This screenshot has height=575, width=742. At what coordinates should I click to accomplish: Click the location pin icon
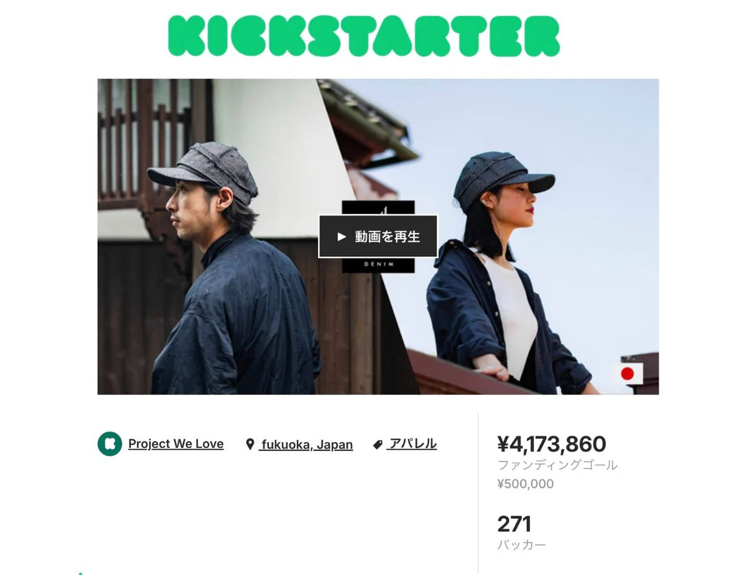[250, 445]
